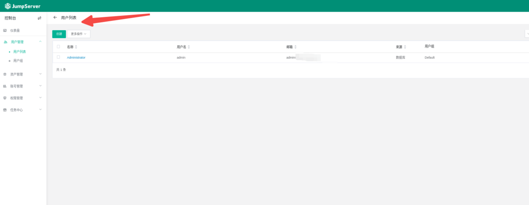Image resolution: width=529 pixels, height=205 pixels.
Task: Open the dropdown at the right edge of the toolbar
Action: (x=527, y=34)
